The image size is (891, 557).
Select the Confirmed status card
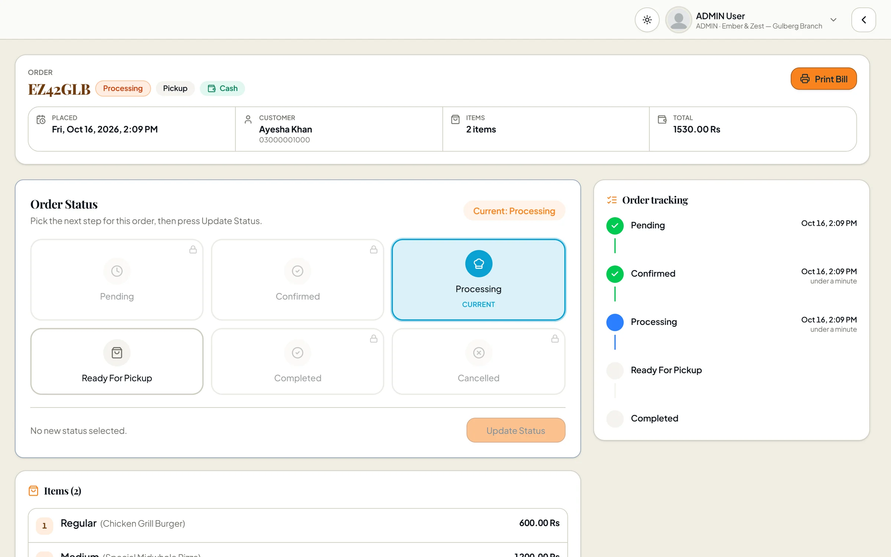click(297, 280)
